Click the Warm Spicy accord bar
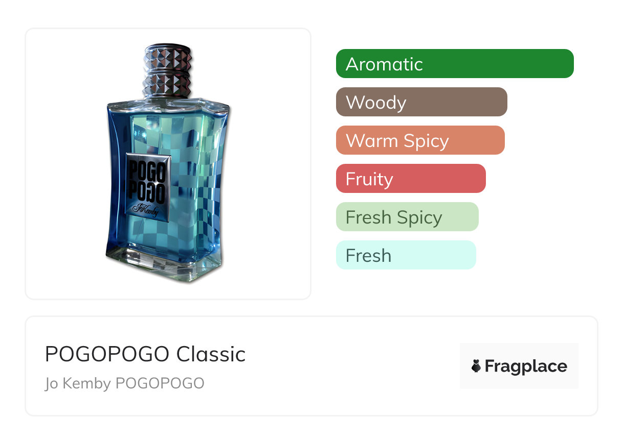 [420, 140]
